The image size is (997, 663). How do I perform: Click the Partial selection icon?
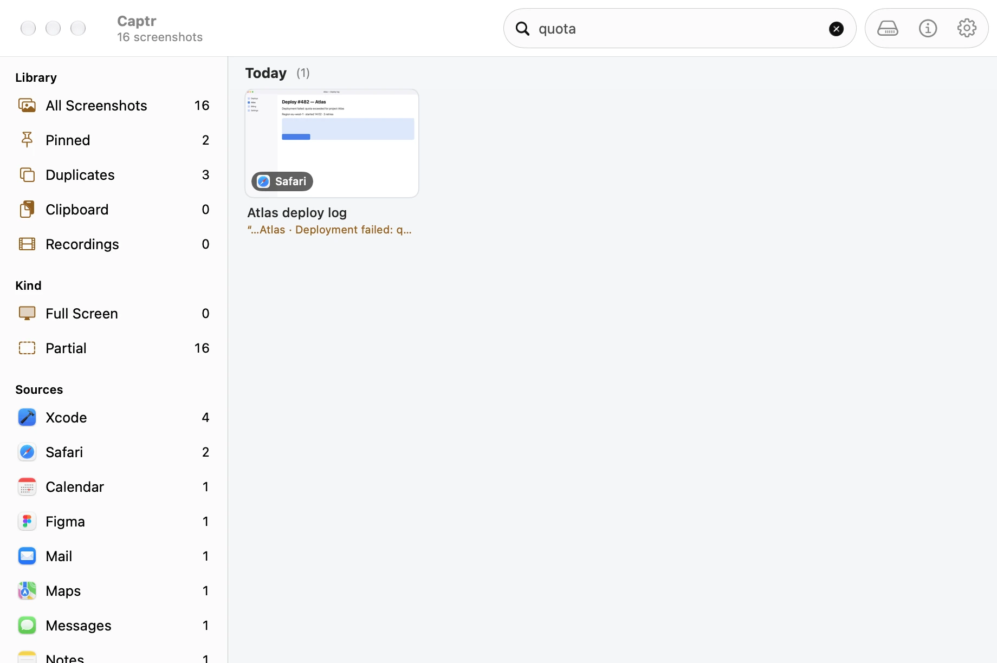click(27, 348)
